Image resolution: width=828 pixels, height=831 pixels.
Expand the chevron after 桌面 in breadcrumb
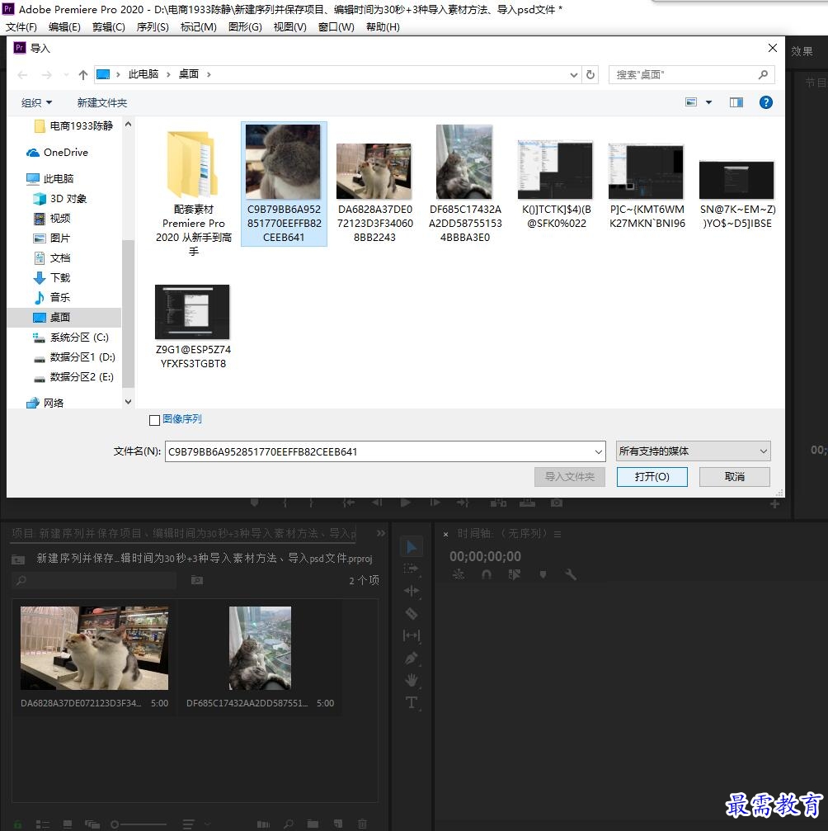pyautogui.click(x=209, y=75)
